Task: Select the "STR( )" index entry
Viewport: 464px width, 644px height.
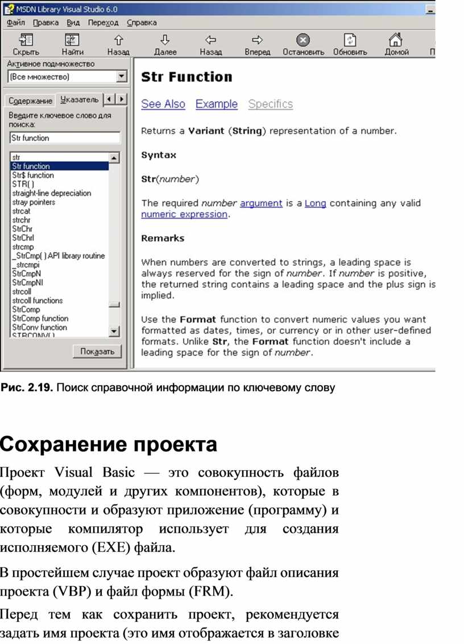Action: tap(23, 184)
